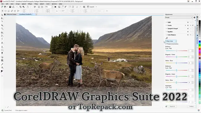Image resolution: width=201 pixels, height=113 pixels.
Task: Select the Drop Shadow tool
Action: pos(2,57)
